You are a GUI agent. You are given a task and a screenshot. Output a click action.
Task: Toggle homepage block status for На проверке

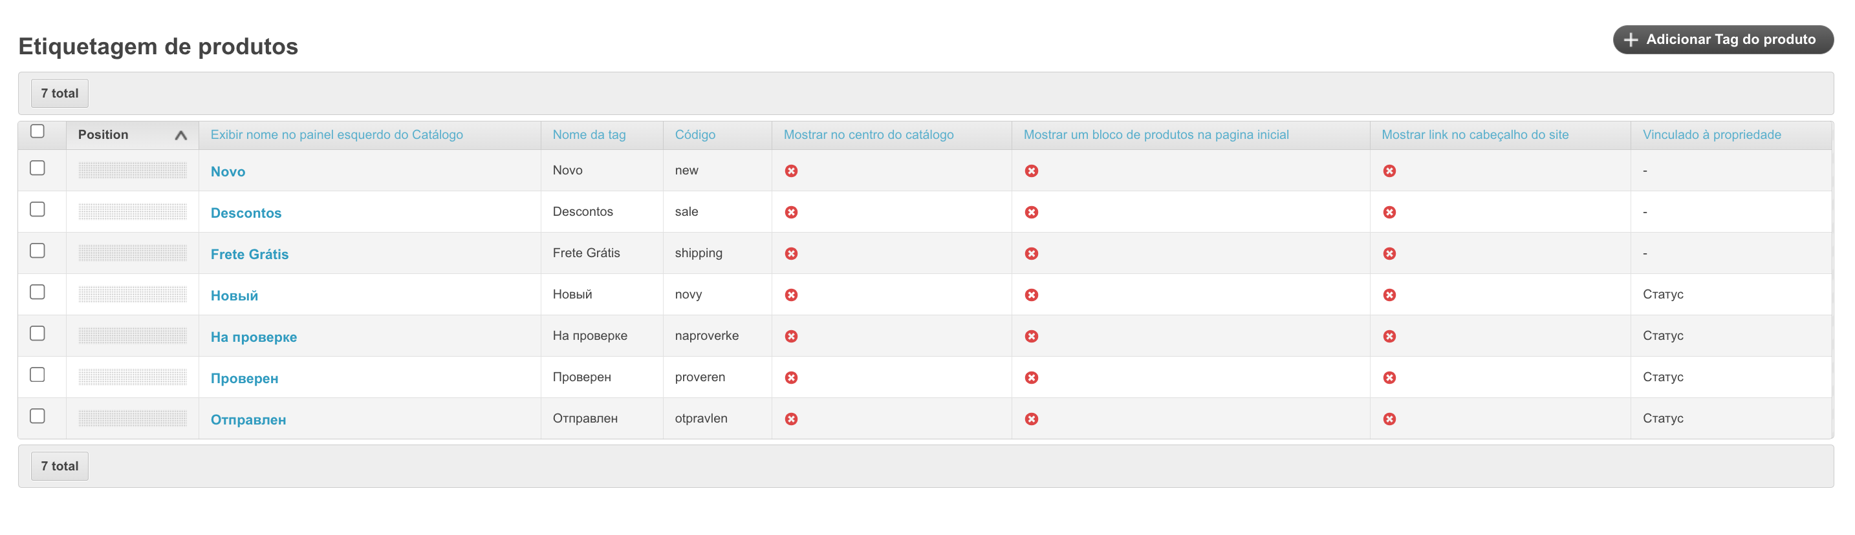(1031, 337)
